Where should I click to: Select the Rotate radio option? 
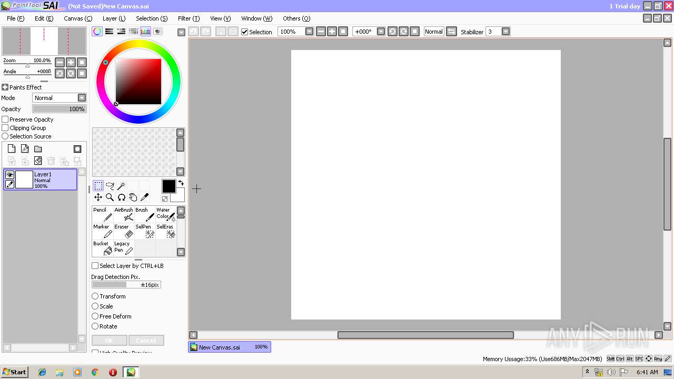click(x=95, y=326)
